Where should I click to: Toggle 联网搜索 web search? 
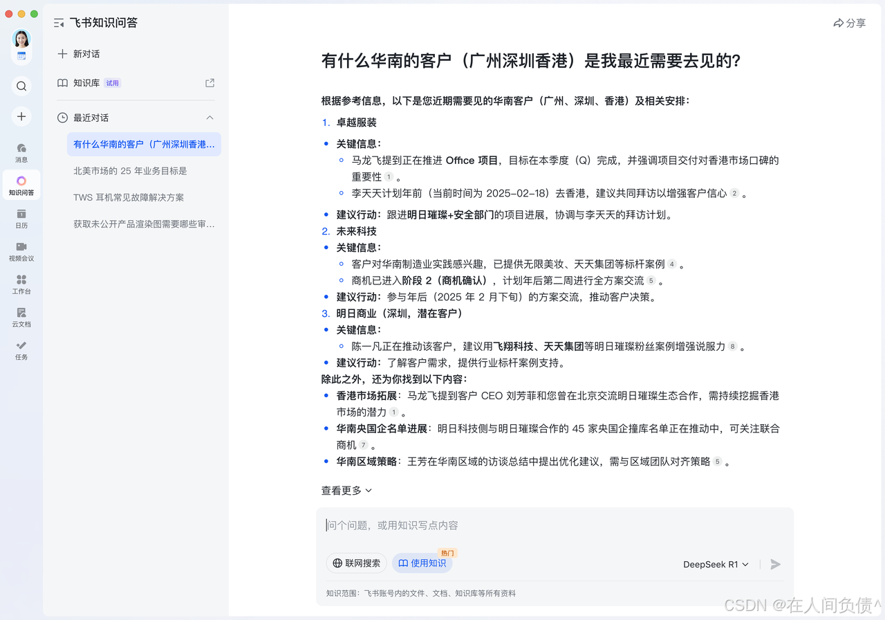click(356, 563)
